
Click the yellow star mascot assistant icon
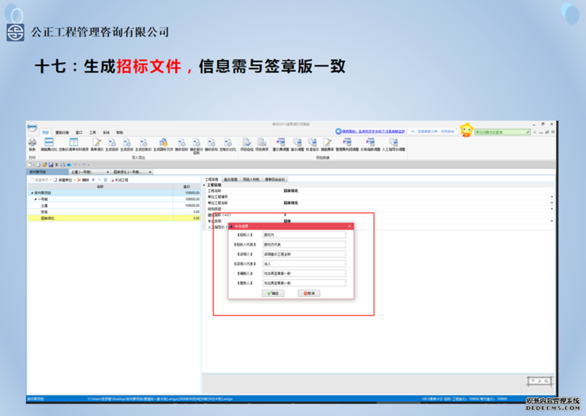pyautogui.click(x=466, y=130)
